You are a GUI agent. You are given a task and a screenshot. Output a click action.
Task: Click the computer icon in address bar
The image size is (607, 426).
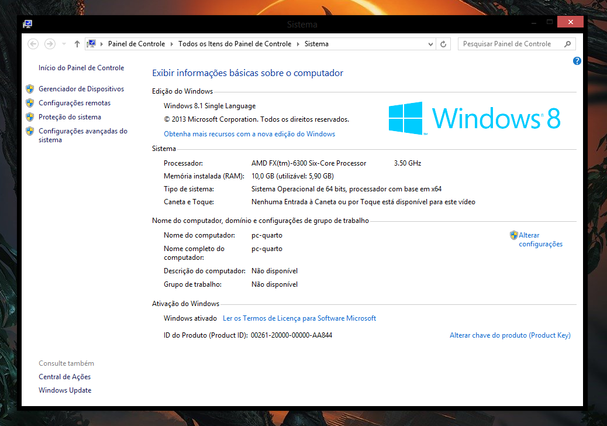91,44
